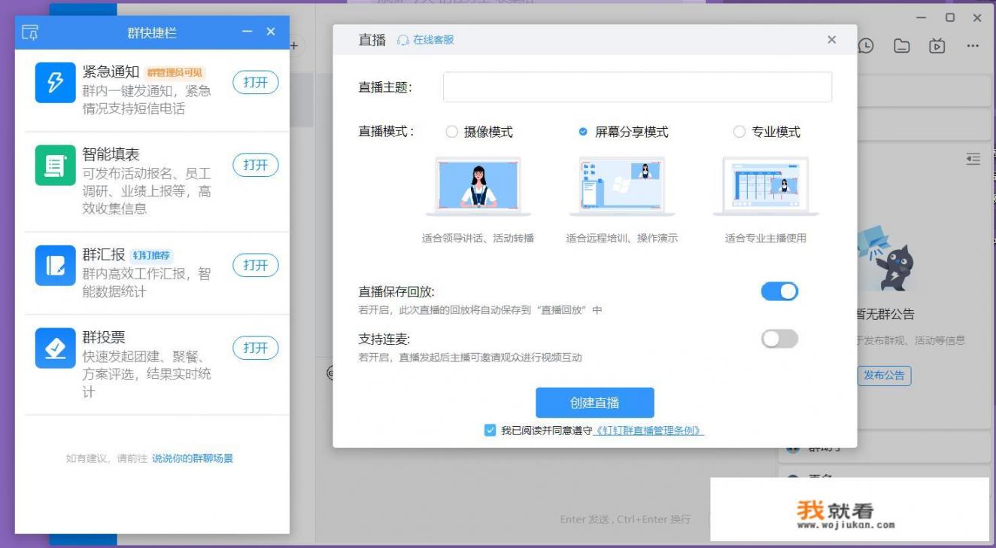The height and width of the screenshot is (548, 996).
Task: Click the 屏幕分享模式 laptop illustration
Action: coord(621,186)
